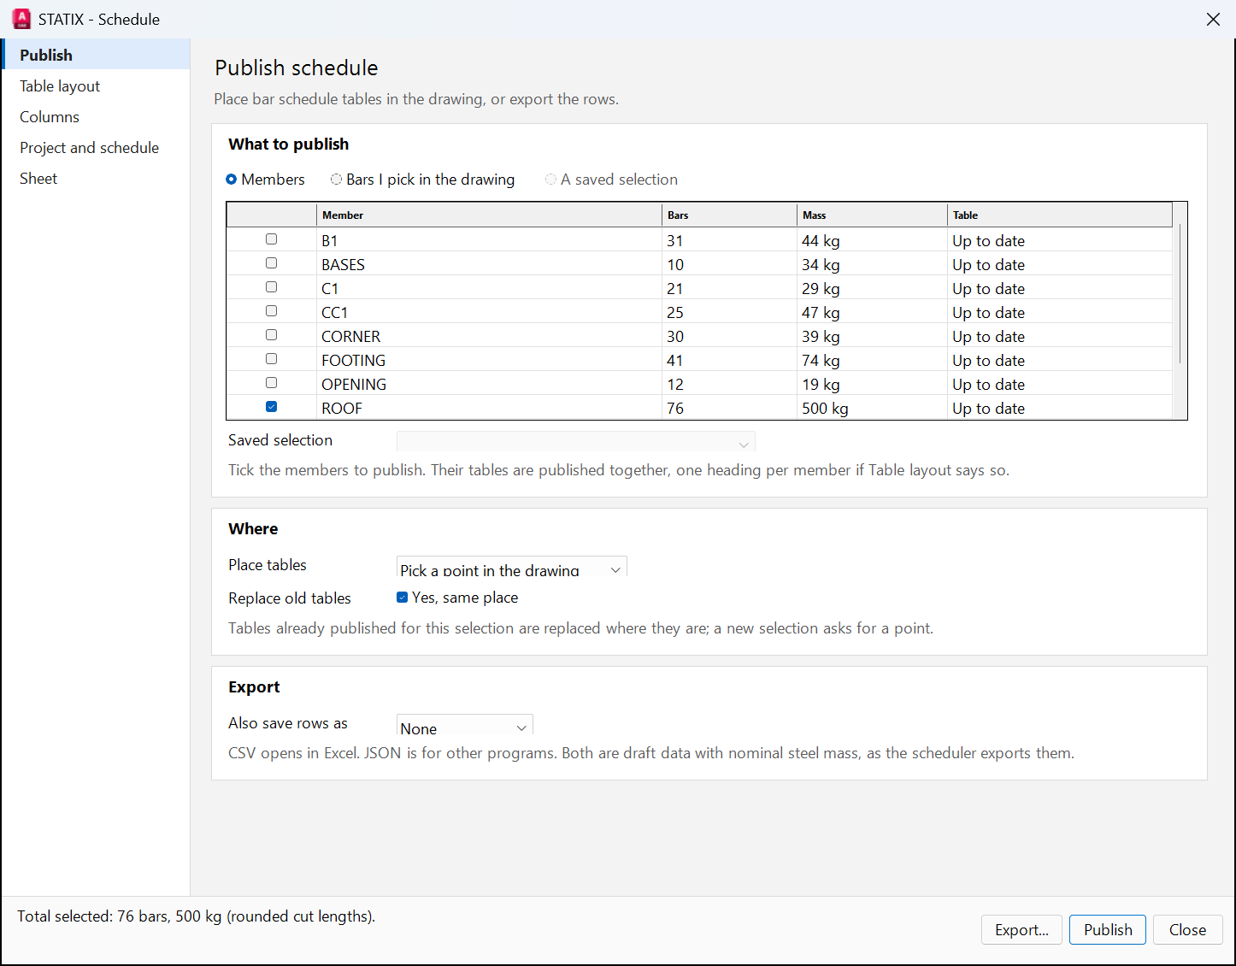
Task: Click the OPENING member name
Action: click(354, 385)
